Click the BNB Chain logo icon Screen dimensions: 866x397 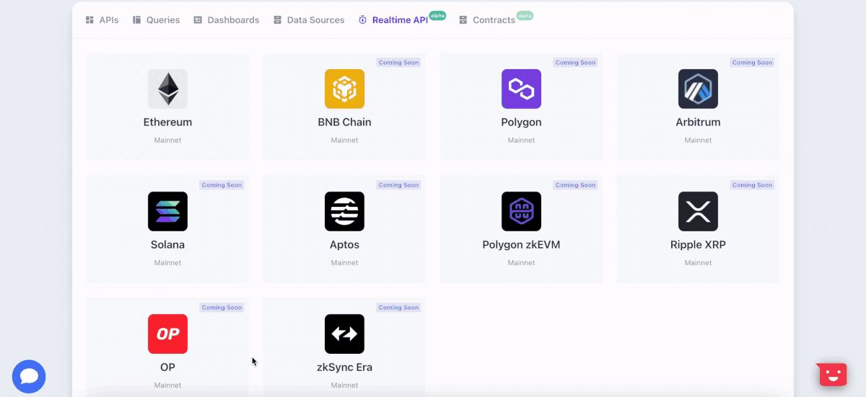point(344,89)
